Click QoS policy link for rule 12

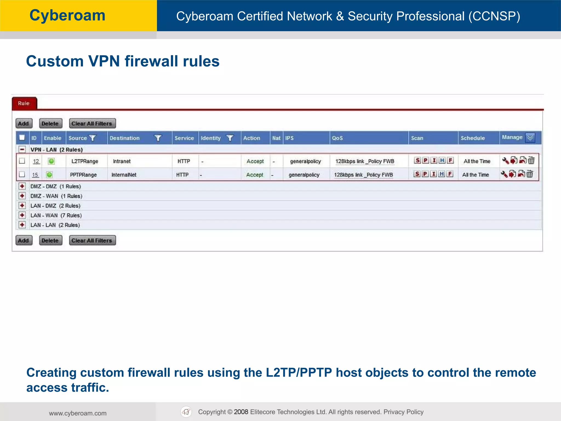click(x=365, y=161)
